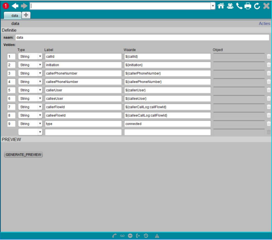
Task: Delete the callId field row
Action: 269,56
